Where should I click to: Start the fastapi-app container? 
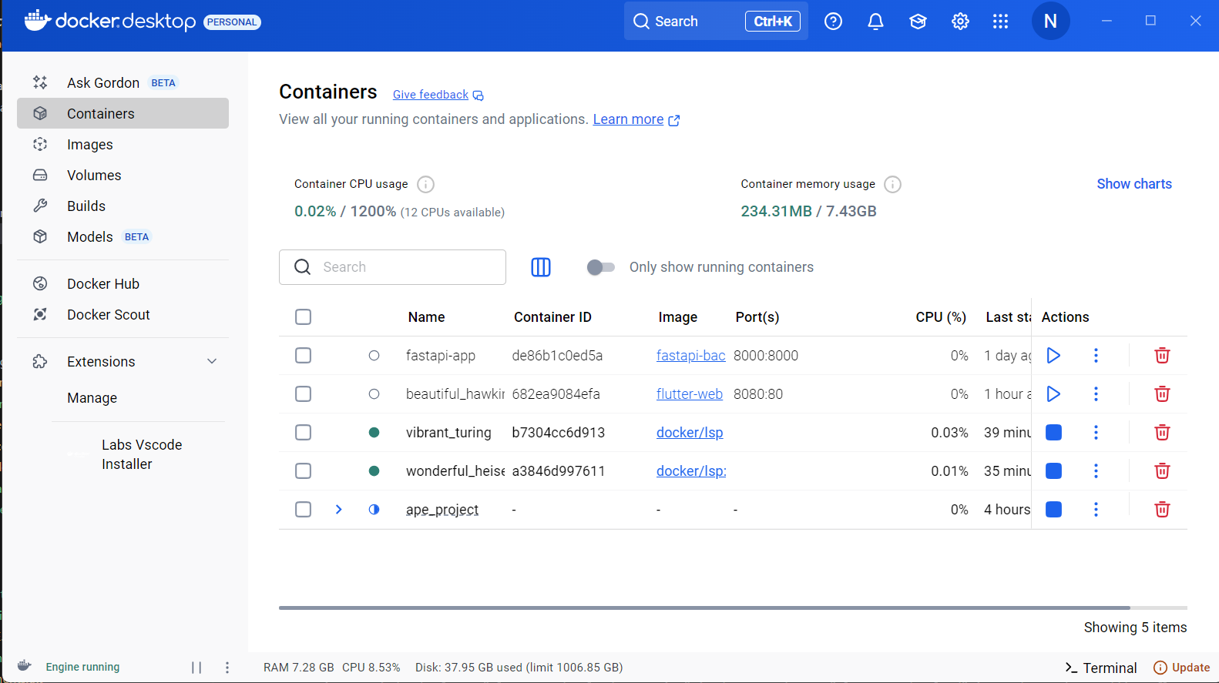(1053, 355)
